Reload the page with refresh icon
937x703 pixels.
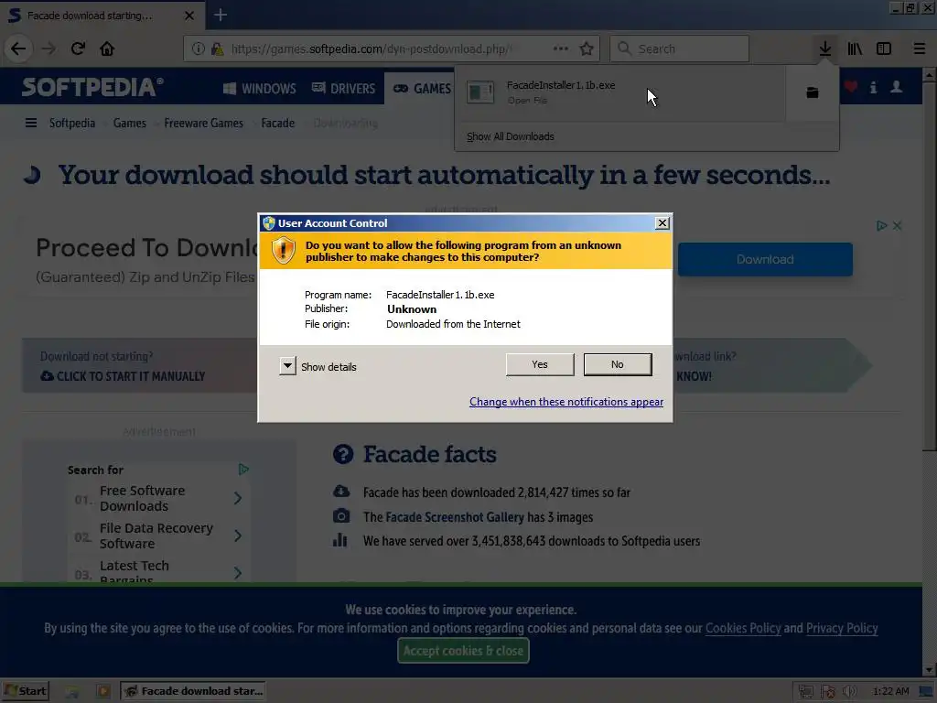click(78, 49)
